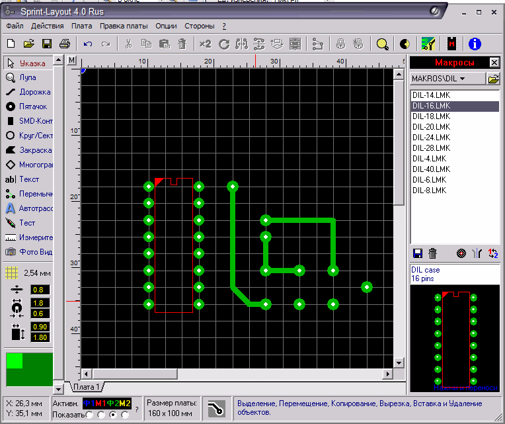Select the Указка pointer tool

(x=28, y=63)
